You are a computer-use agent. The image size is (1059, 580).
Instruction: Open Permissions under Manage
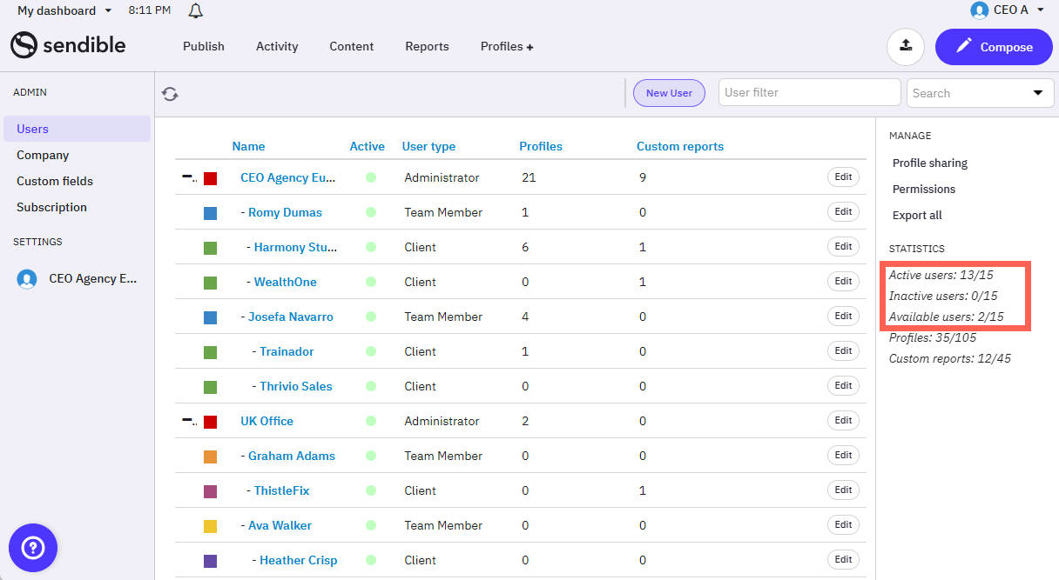(x=924, y=189)
